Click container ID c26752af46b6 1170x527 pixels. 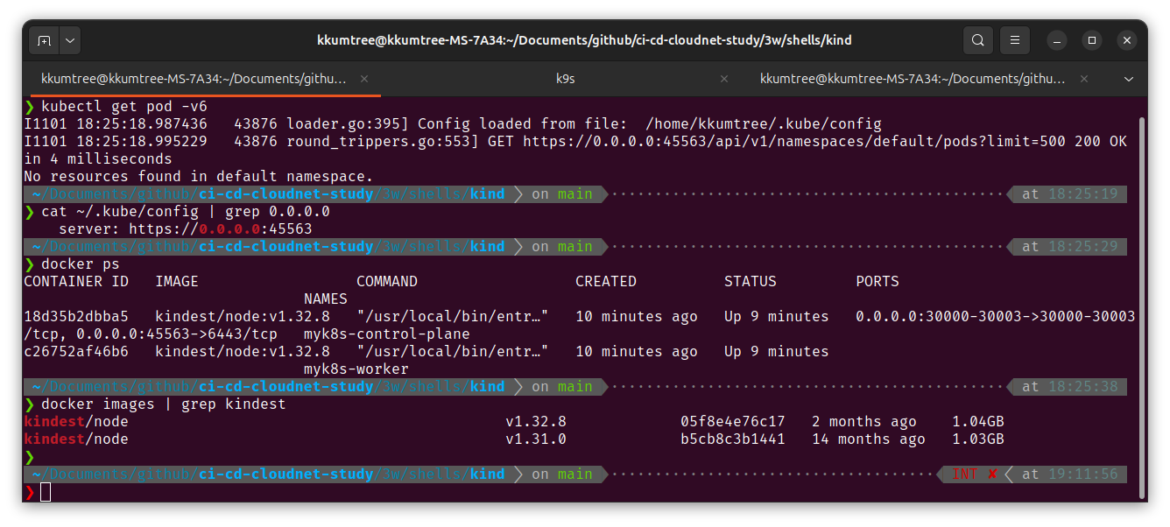pyautogui.click(x=76, y=352)
